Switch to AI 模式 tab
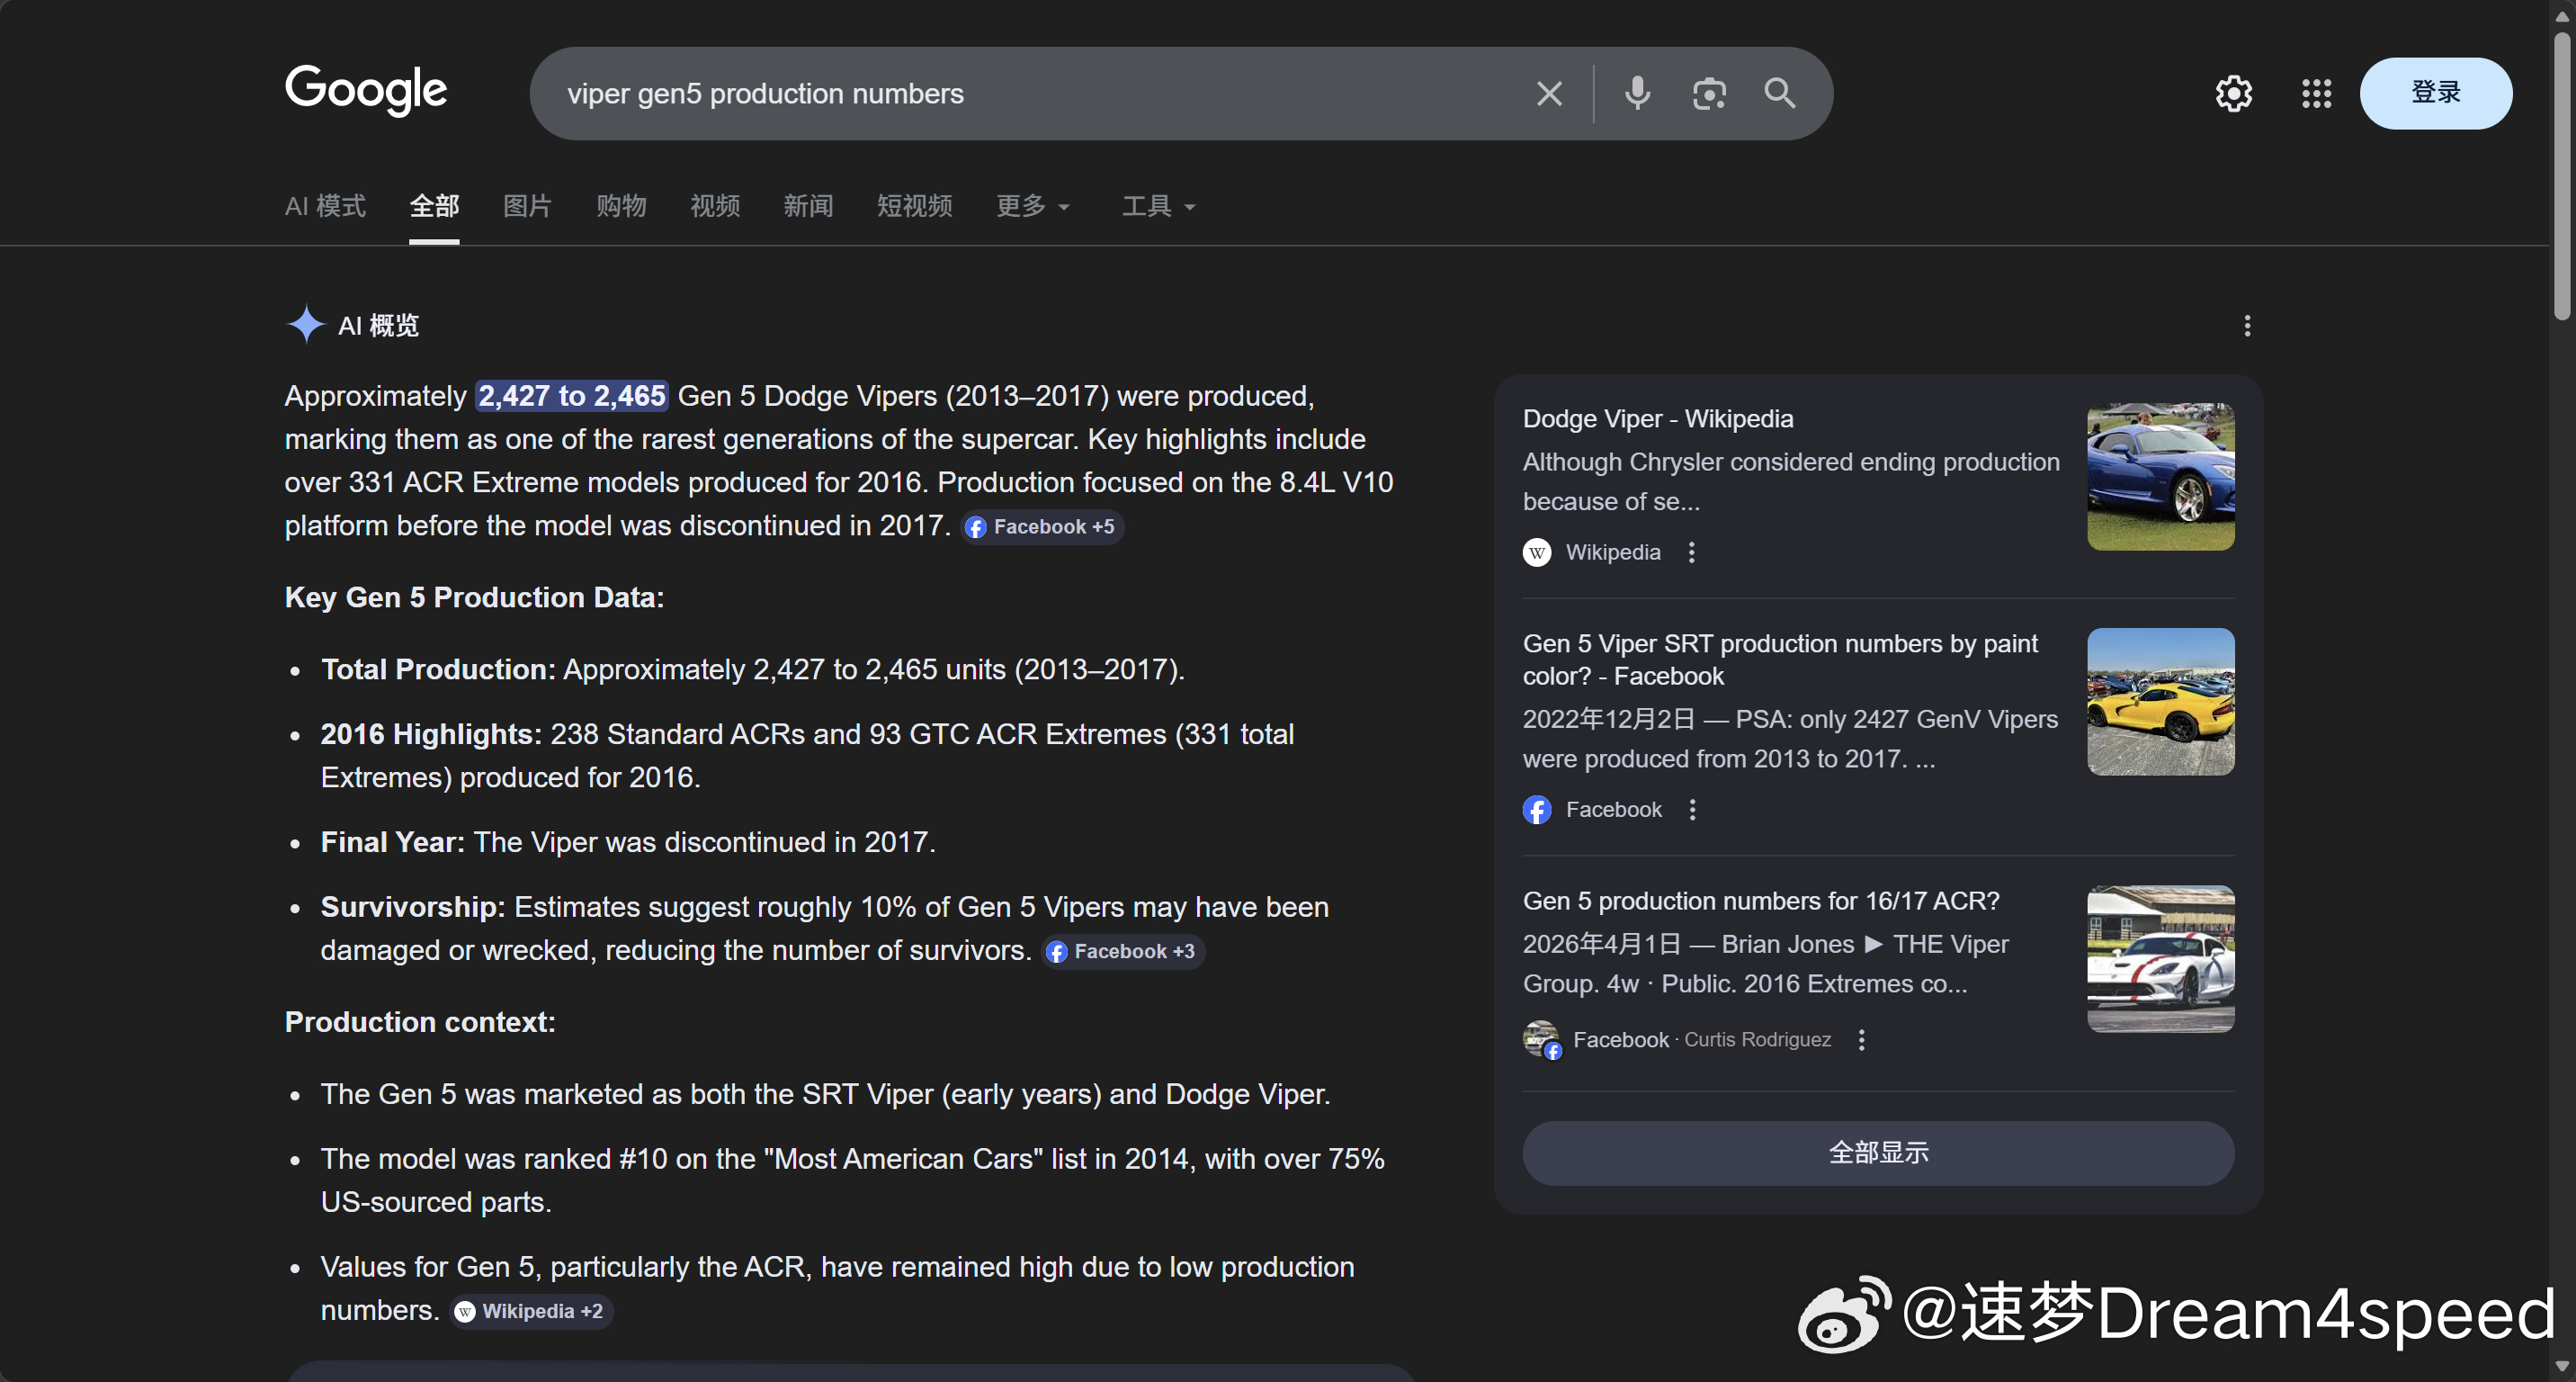This screenshot has height=1382, width=2576. pos(325,207)
